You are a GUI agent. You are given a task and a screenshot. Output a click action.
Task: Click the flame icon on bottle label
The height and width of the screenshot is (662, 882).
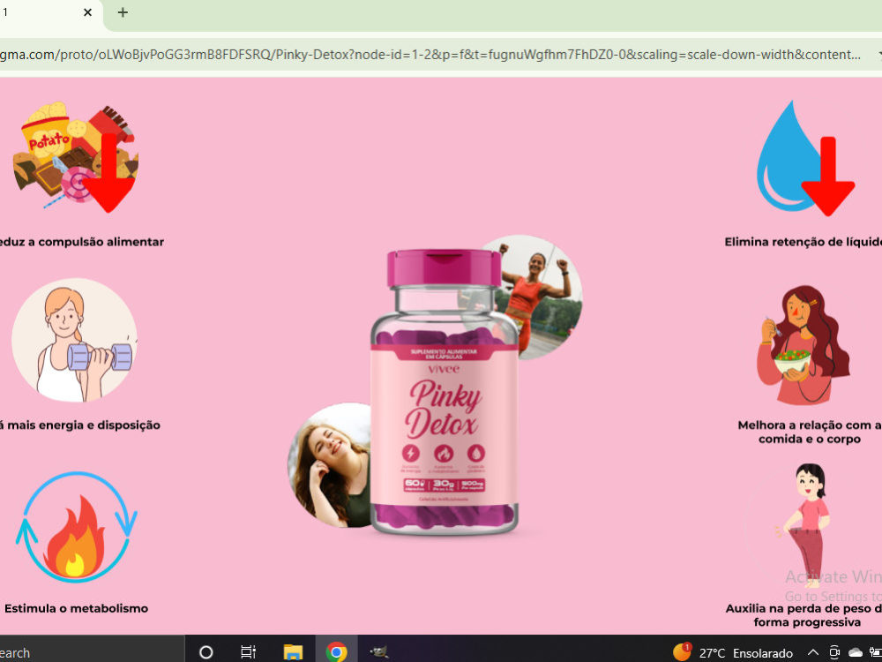point(444,453)
